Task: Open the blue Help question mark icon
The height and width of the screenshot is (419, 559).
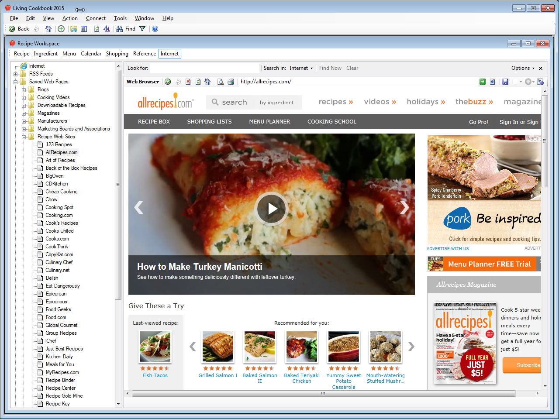Action: (155, 29)
